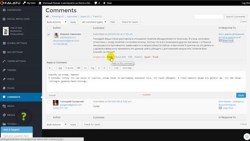250x141 pixels.
Task: Click Геннадий Гуковский's avatar
Action: [55, 103]
